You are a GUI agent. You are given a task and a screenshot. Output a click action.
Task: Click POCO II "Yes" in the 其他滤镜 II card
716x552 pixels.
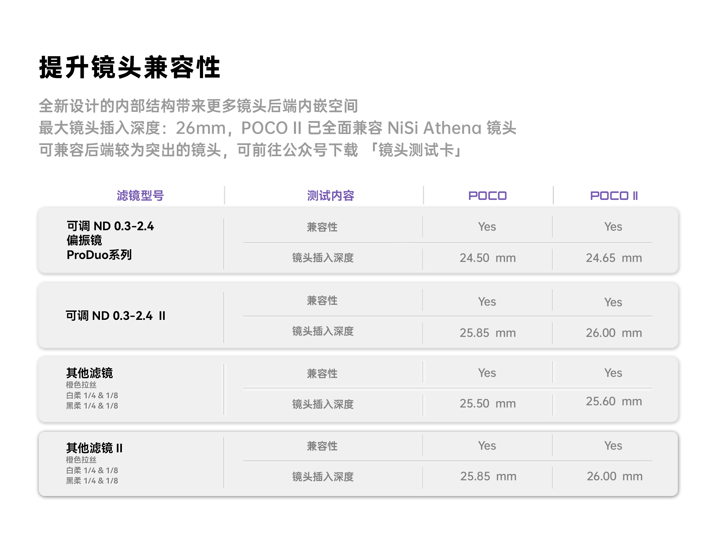click(613, 445)
